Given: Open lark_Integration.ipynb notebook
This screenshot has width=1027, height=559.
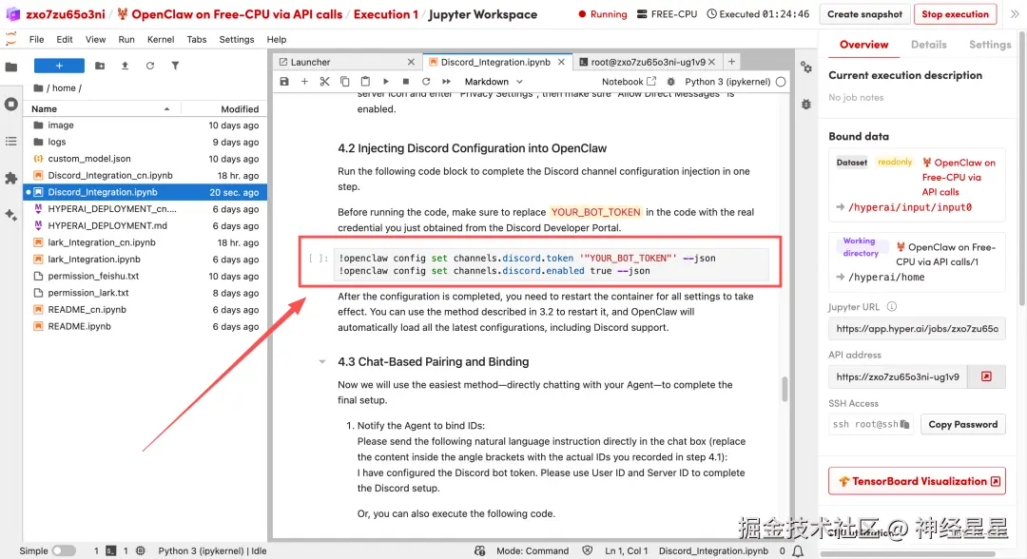Looking at the screenshot, I should pos(93,260).
